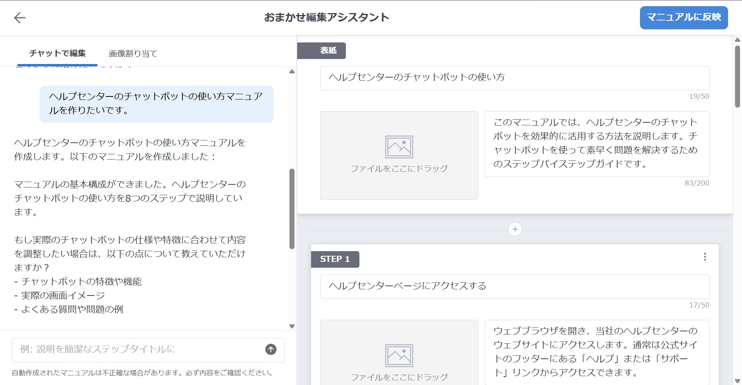Screen dimensions: 742x385
Task: Click the back arrow icon
Action: pyautogui.click(x=20, y=18)
